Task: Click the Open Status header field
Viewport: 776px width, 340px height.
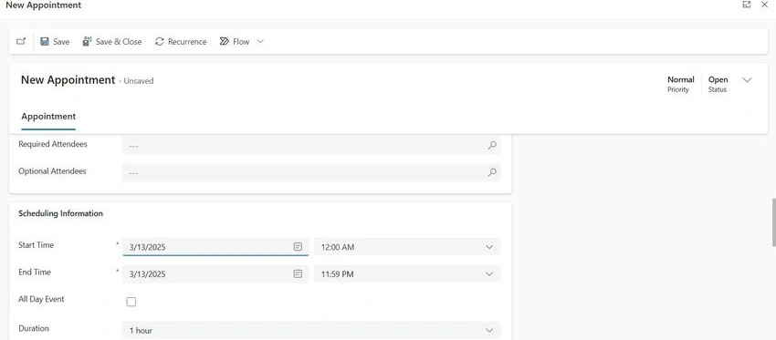Action: (718, 84)
